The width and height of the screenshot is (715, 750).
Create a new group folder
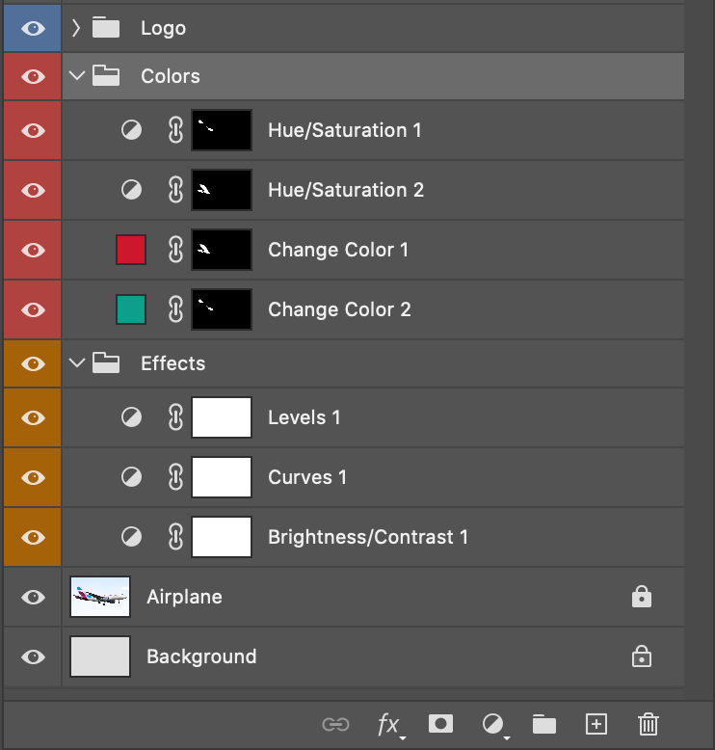(x=544, y=724)
